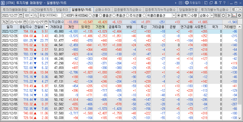Click 기타법인 value +119 on 2022/12/16
Screen dimensions: 243x122
pyautogui.click(x=234, y=63)
